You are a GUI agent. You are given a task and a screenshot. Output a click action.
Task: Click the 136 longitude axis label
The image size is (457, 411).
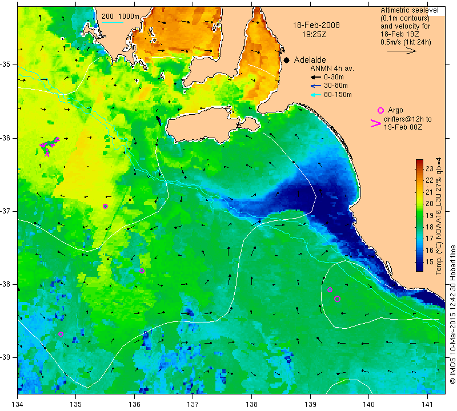click(134, 404)
